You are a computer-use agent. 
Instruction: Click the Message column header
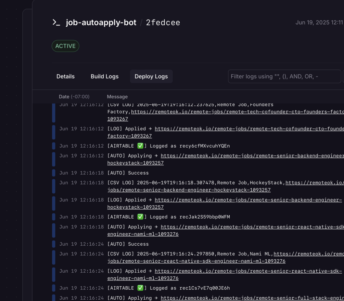[117, 97]
